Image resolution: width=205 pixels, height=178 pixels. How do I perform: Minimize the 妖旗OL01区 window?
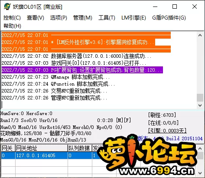click(x=155, y=7)
